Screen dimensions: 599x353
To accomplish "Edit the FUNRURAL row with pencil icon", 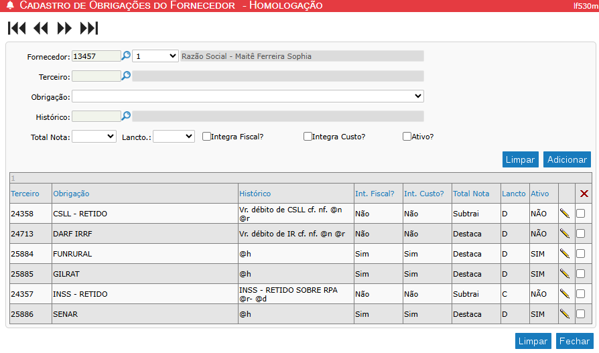I will (x=565, y=254).
